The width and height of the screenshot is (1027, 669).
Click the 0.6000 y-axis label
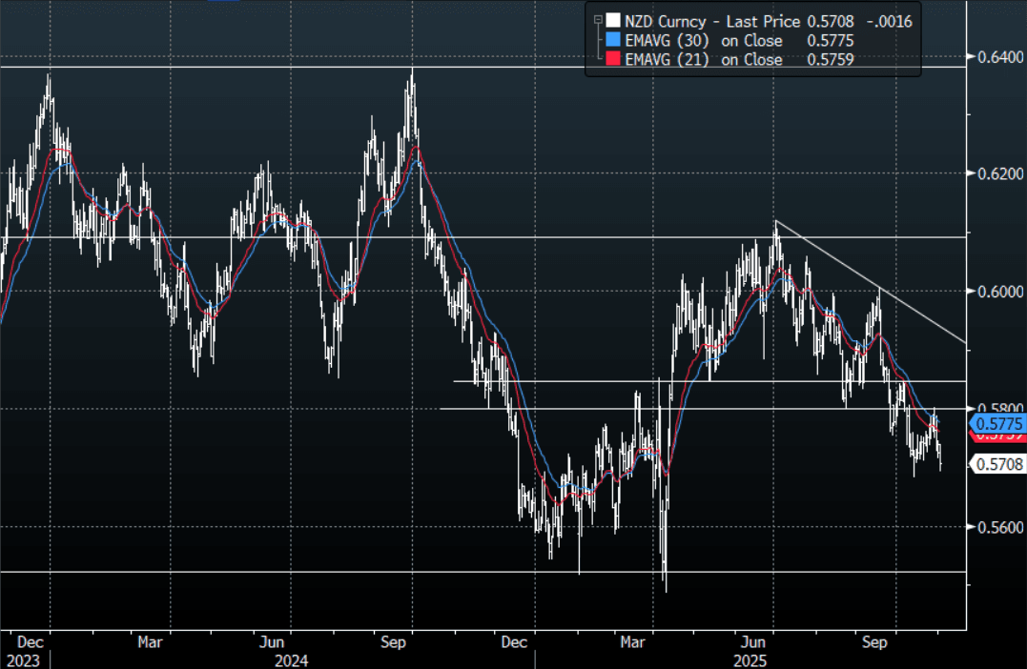tap(997, 292)
